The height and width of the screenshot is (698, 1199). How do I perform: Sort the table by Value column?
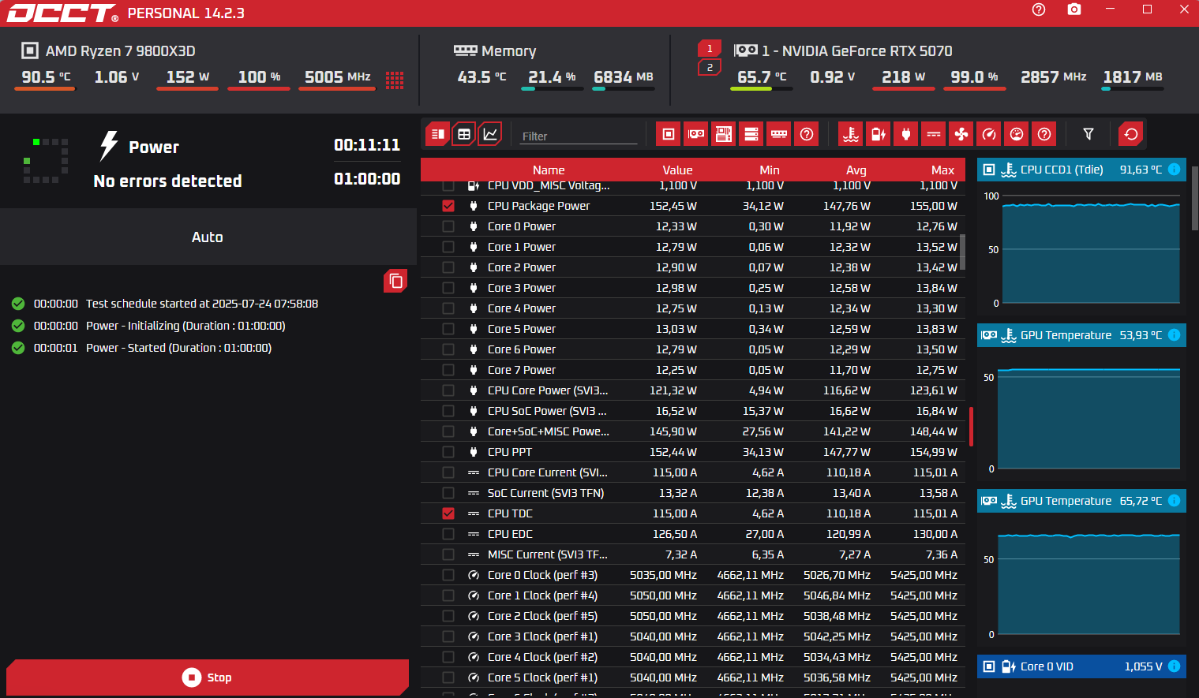677,170
